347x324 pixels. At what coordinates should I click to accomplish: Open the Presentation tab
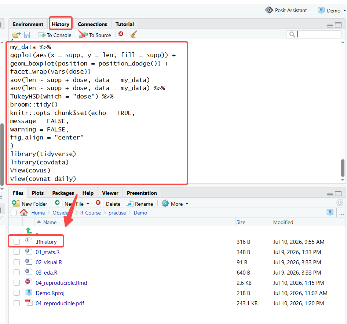coord(142,193)
